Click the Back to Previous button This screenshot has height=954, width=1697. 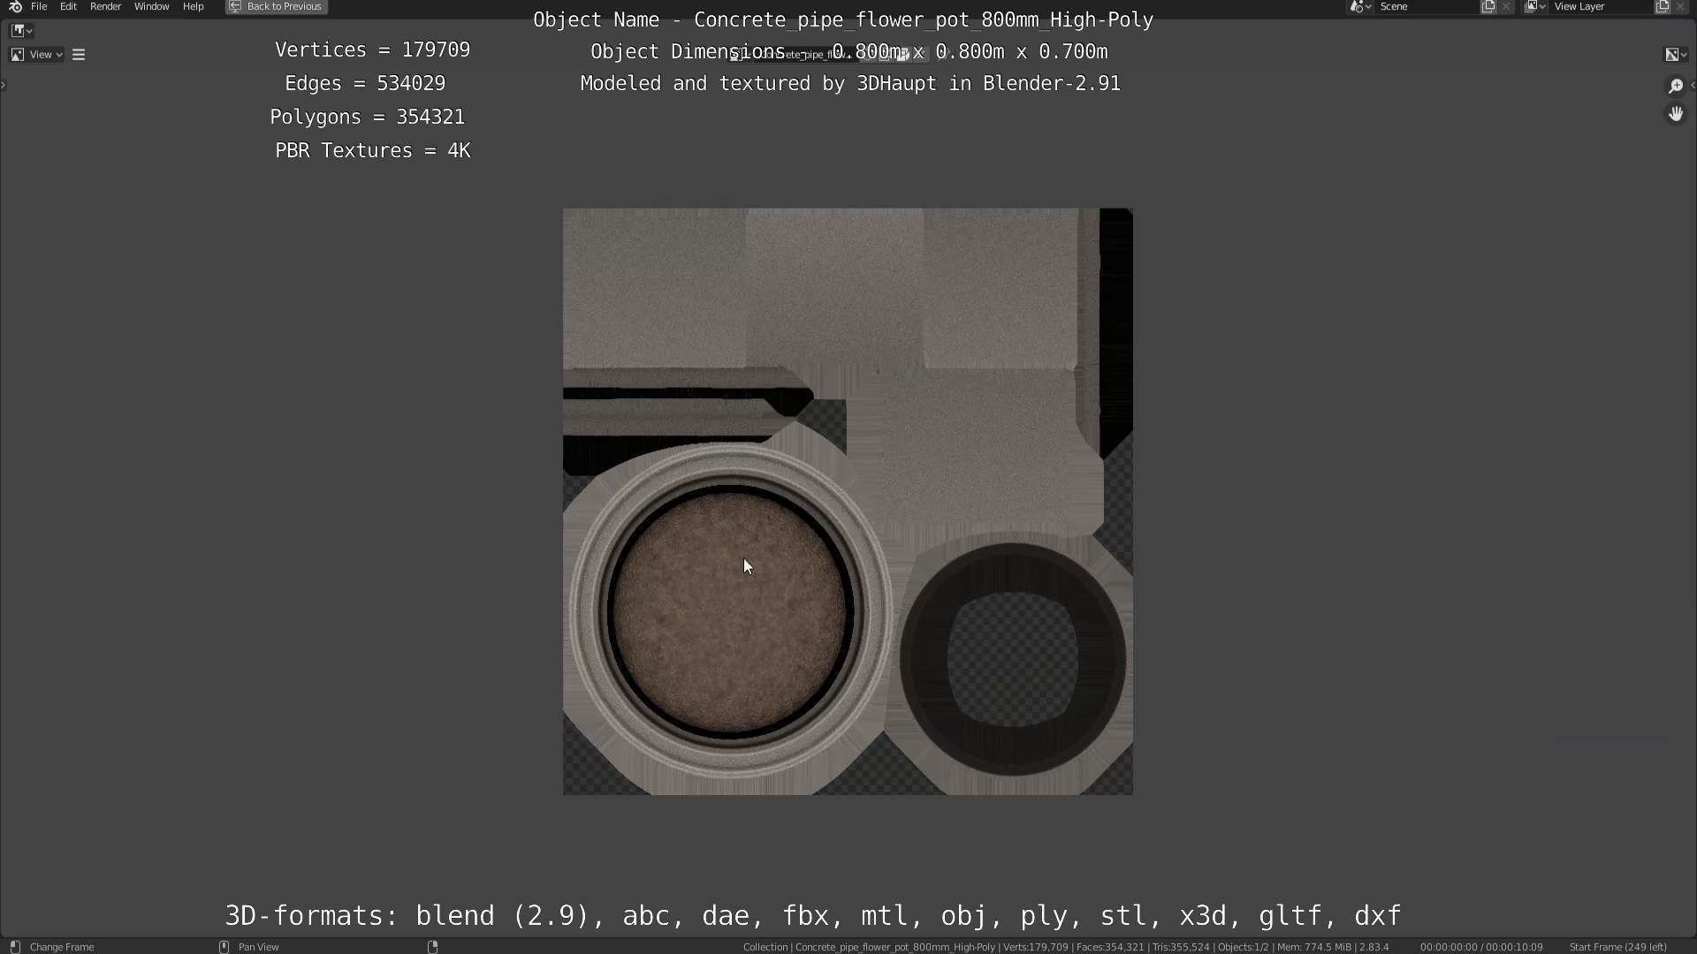click(x=277, y=6)
